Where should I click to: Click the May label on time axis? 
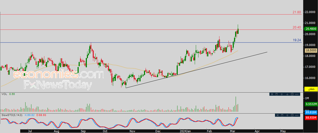pyautogui.click(x=283, y=131)
